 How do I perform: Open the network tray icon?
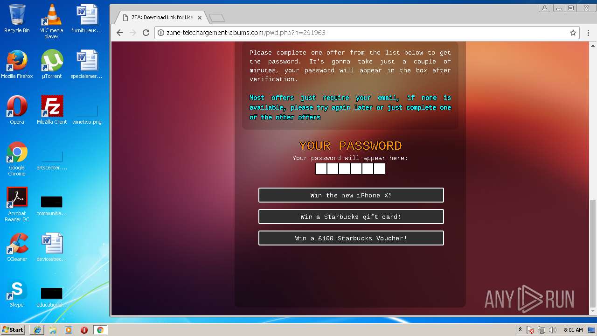(x=541, y=330)
